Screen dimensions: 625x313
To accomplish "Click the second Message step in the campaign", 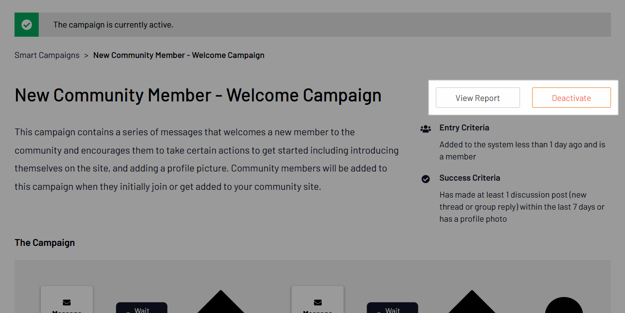I will (x=317, y=305).
